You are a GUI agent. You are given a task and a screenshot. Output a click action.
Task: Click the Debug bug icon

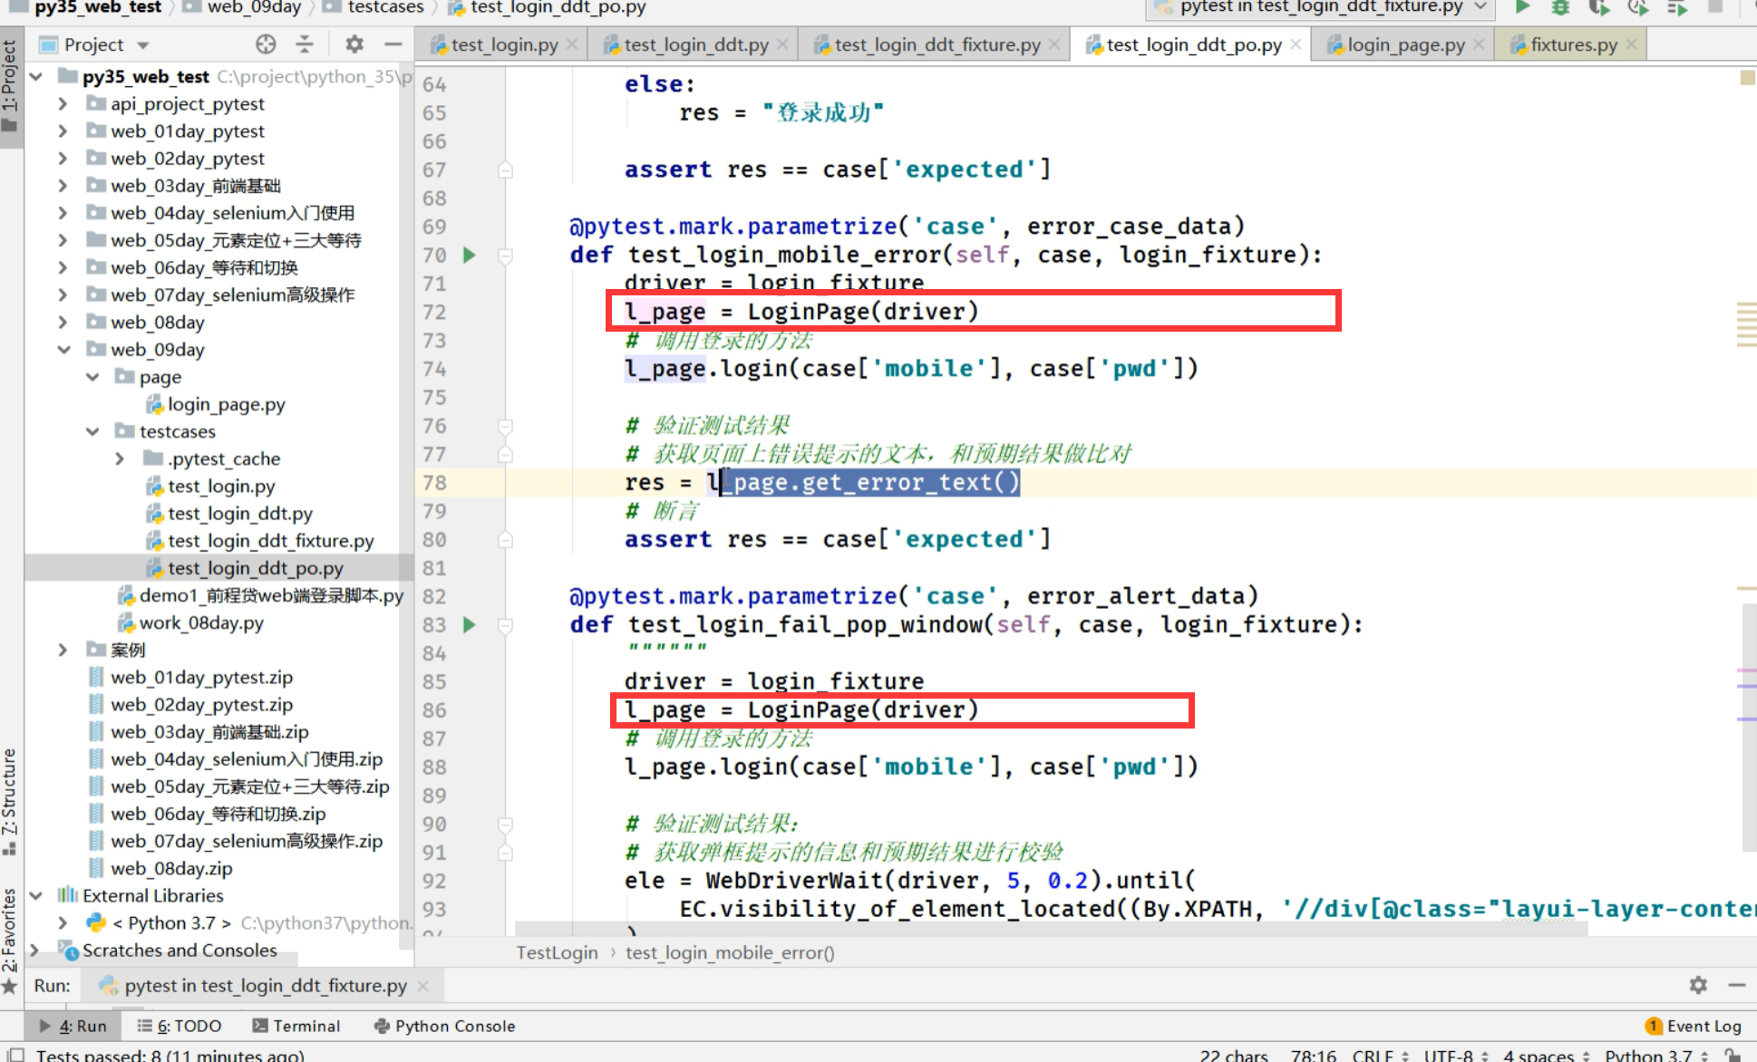point(1560,7)
